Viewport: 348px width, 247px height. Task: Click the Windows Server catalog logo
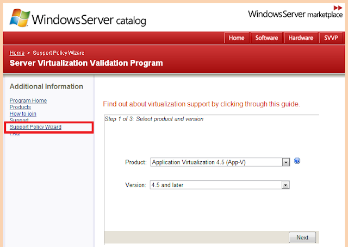pos(78,18)
